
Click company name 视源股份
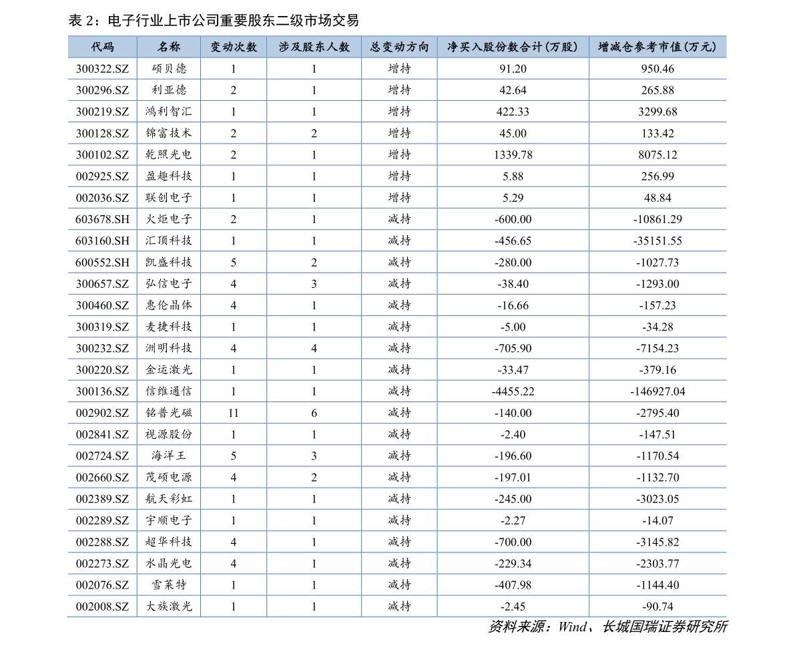click(169, 434)
